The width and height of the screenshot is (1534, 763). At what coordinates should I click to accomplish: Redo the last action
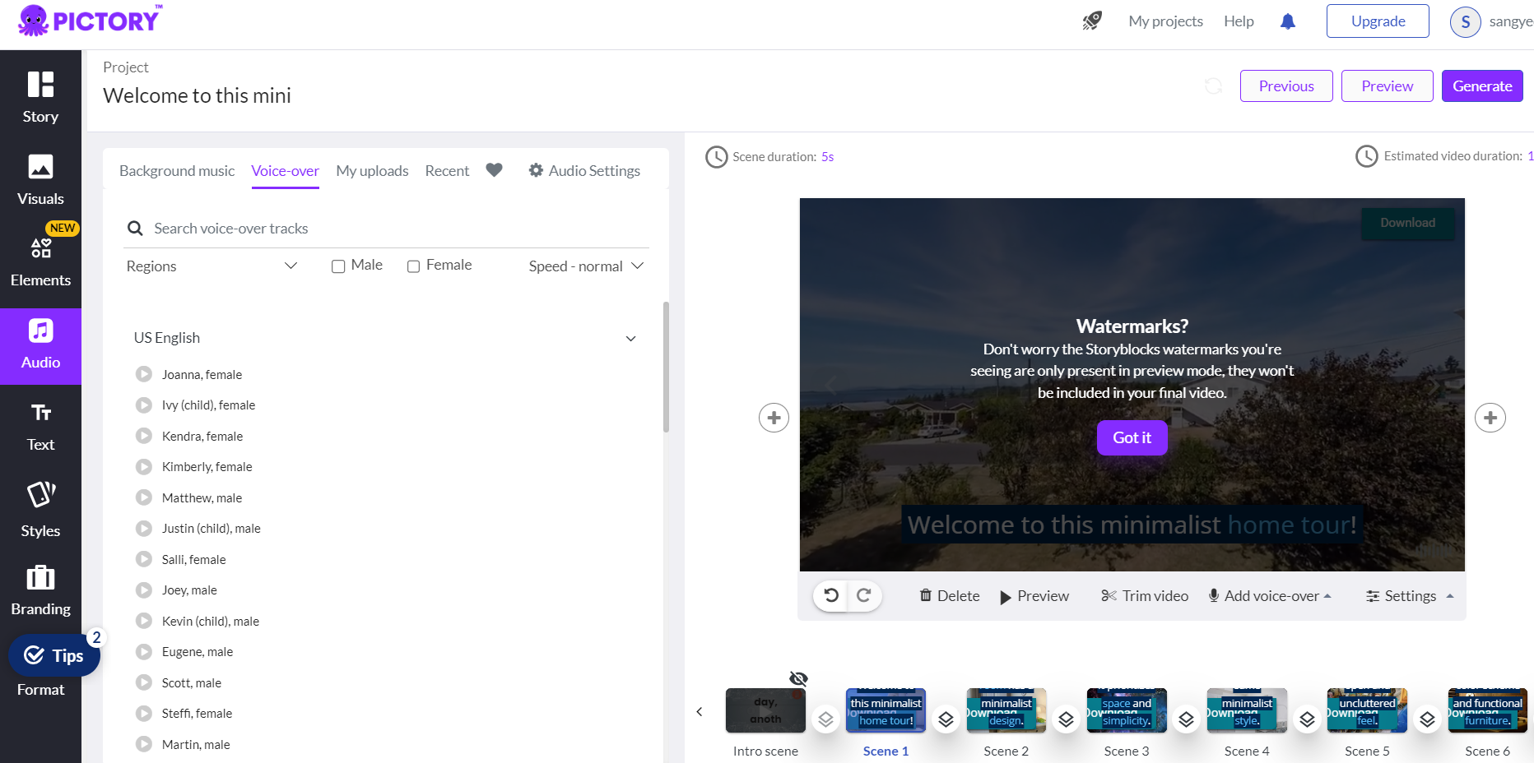863,595
